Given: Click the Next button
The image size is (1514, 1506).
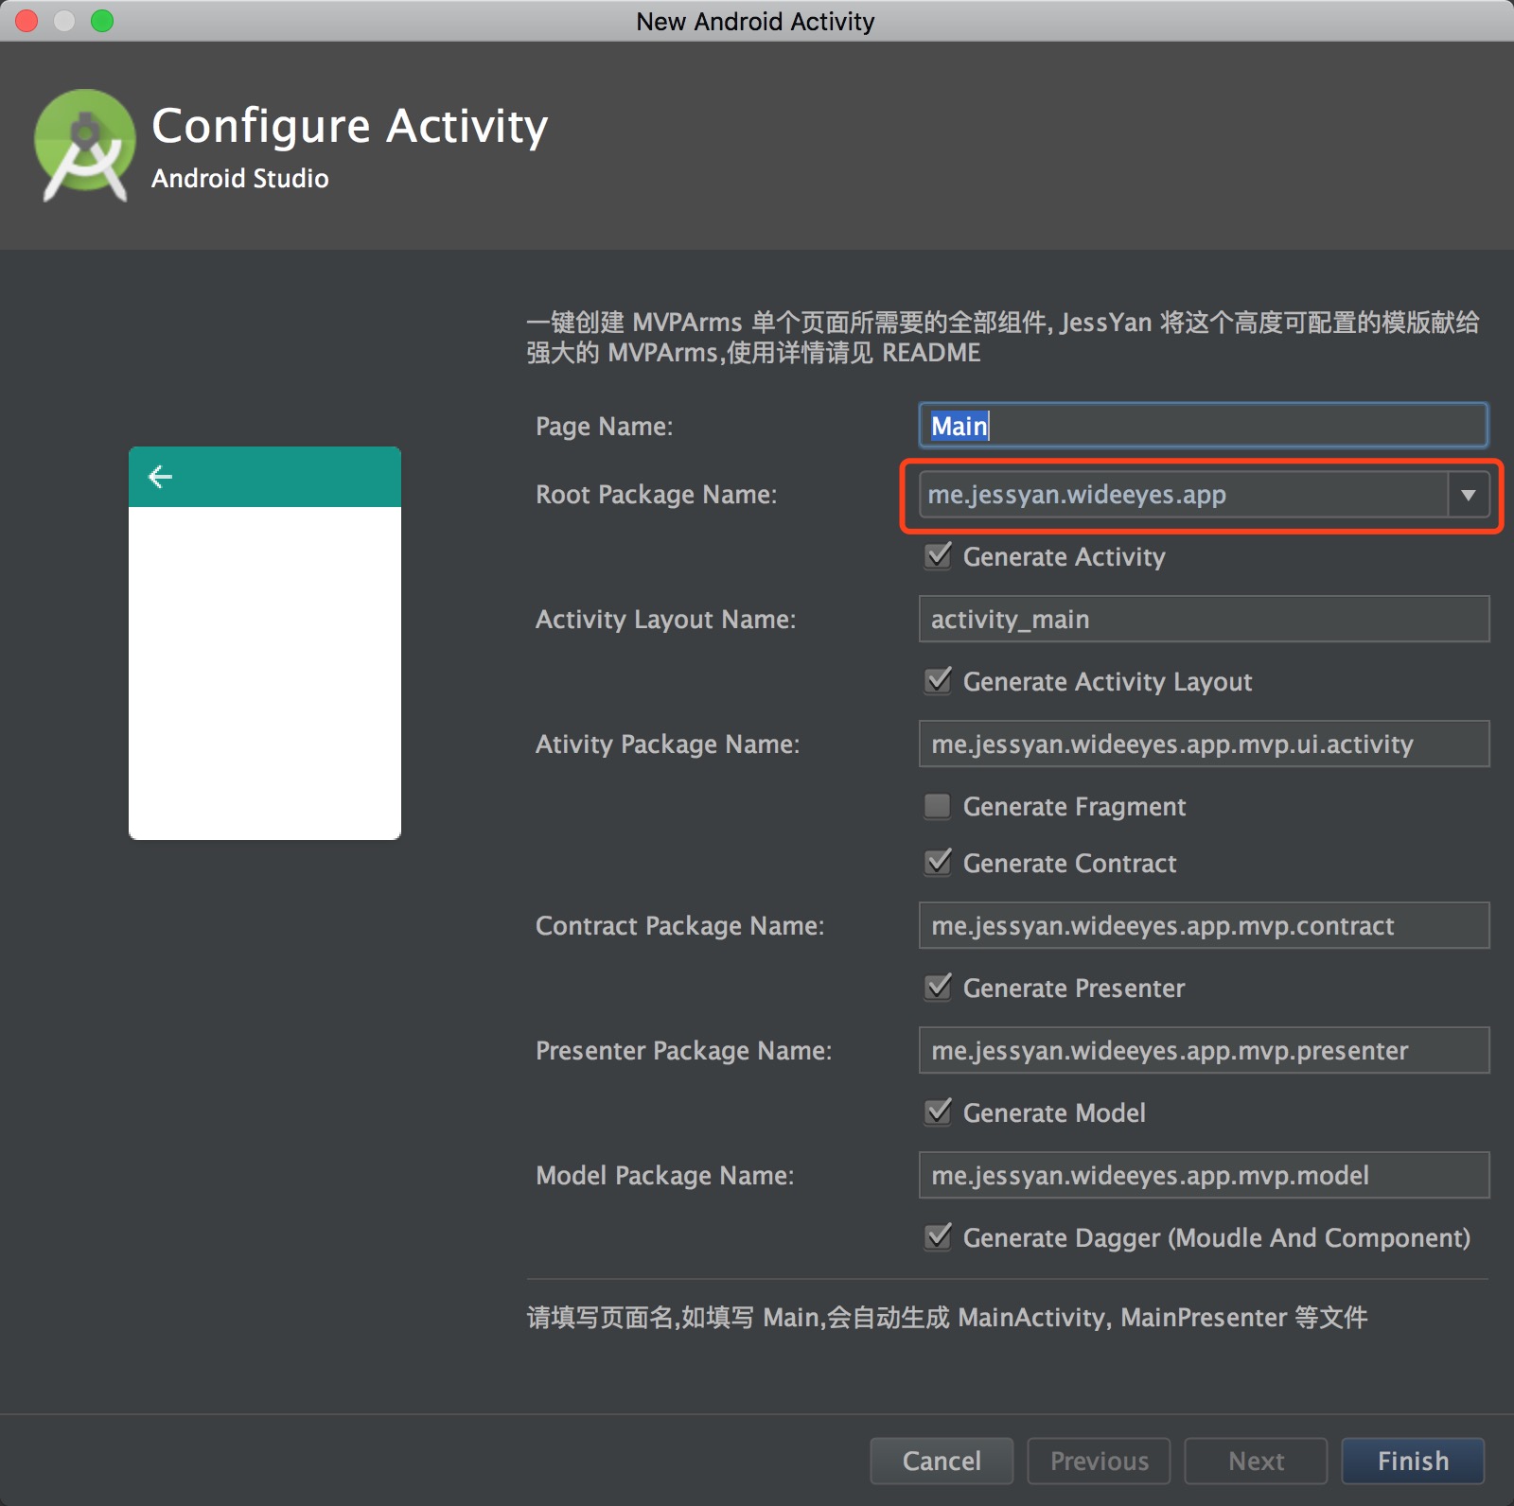Looking at the screenshot, I should coord(1256,1462).
